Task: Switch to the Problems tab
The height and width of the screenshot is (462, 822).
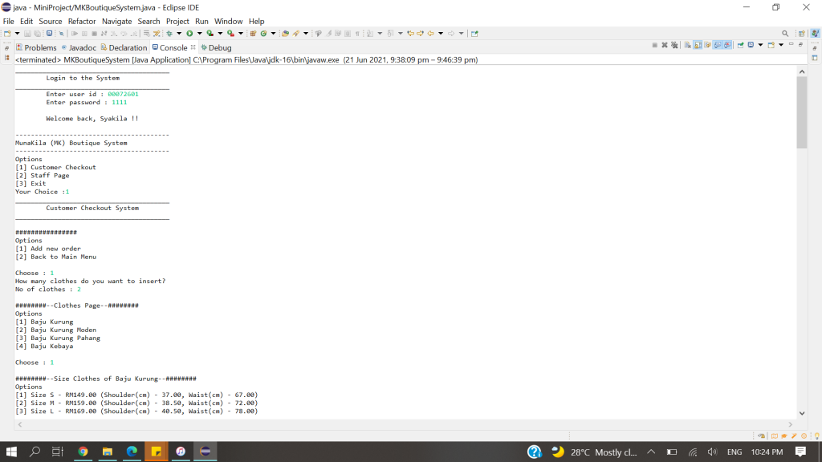Action: [x=36, y=47]
